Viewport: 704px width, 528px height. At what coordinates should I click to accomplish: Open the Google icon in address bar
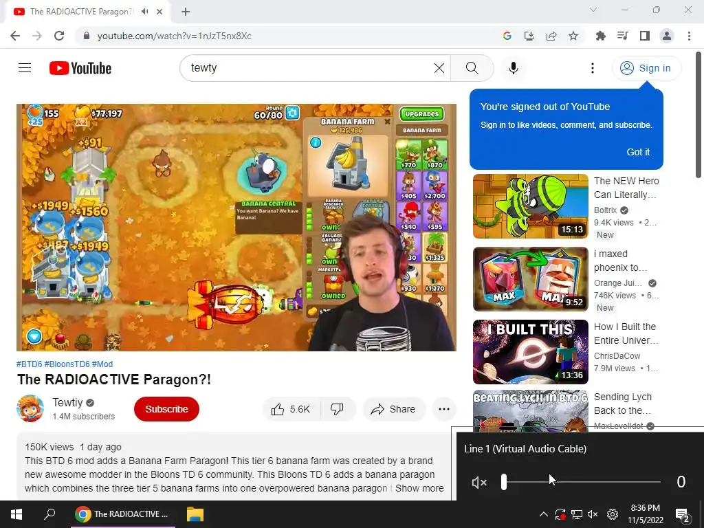tap(507, 36)
